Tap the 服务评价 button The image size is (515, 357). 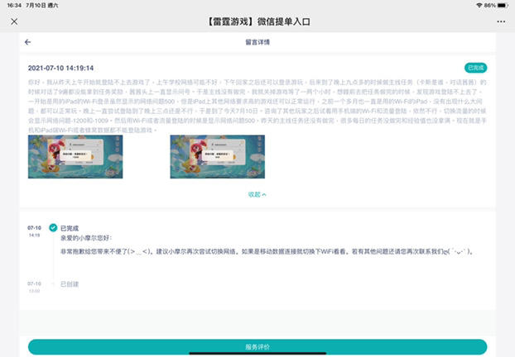pyautogui.click(x=257, y=347)
